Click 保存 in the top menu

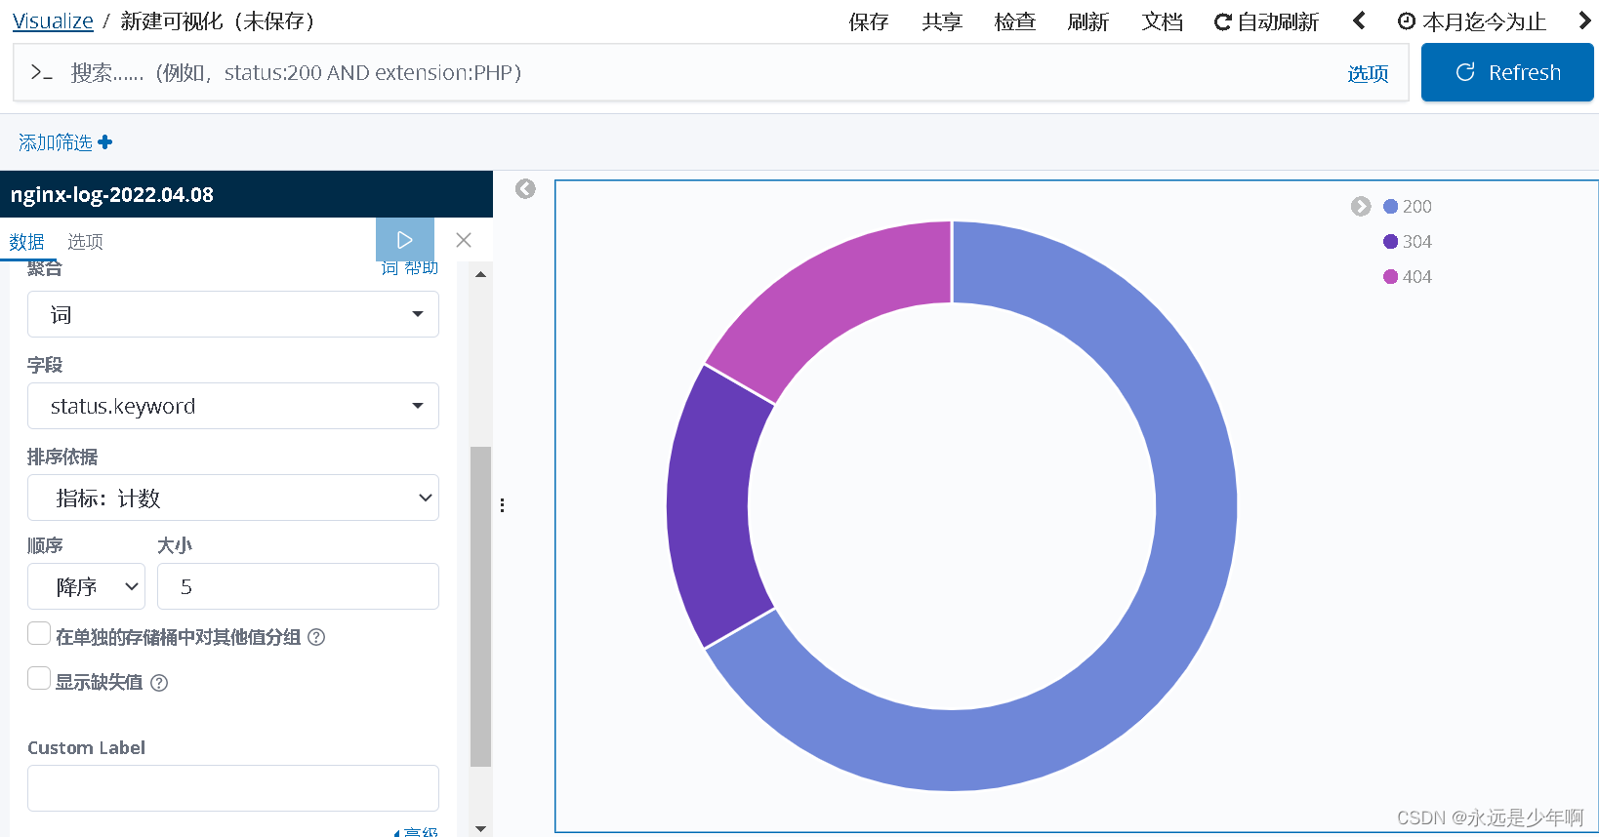click(868, 21)
